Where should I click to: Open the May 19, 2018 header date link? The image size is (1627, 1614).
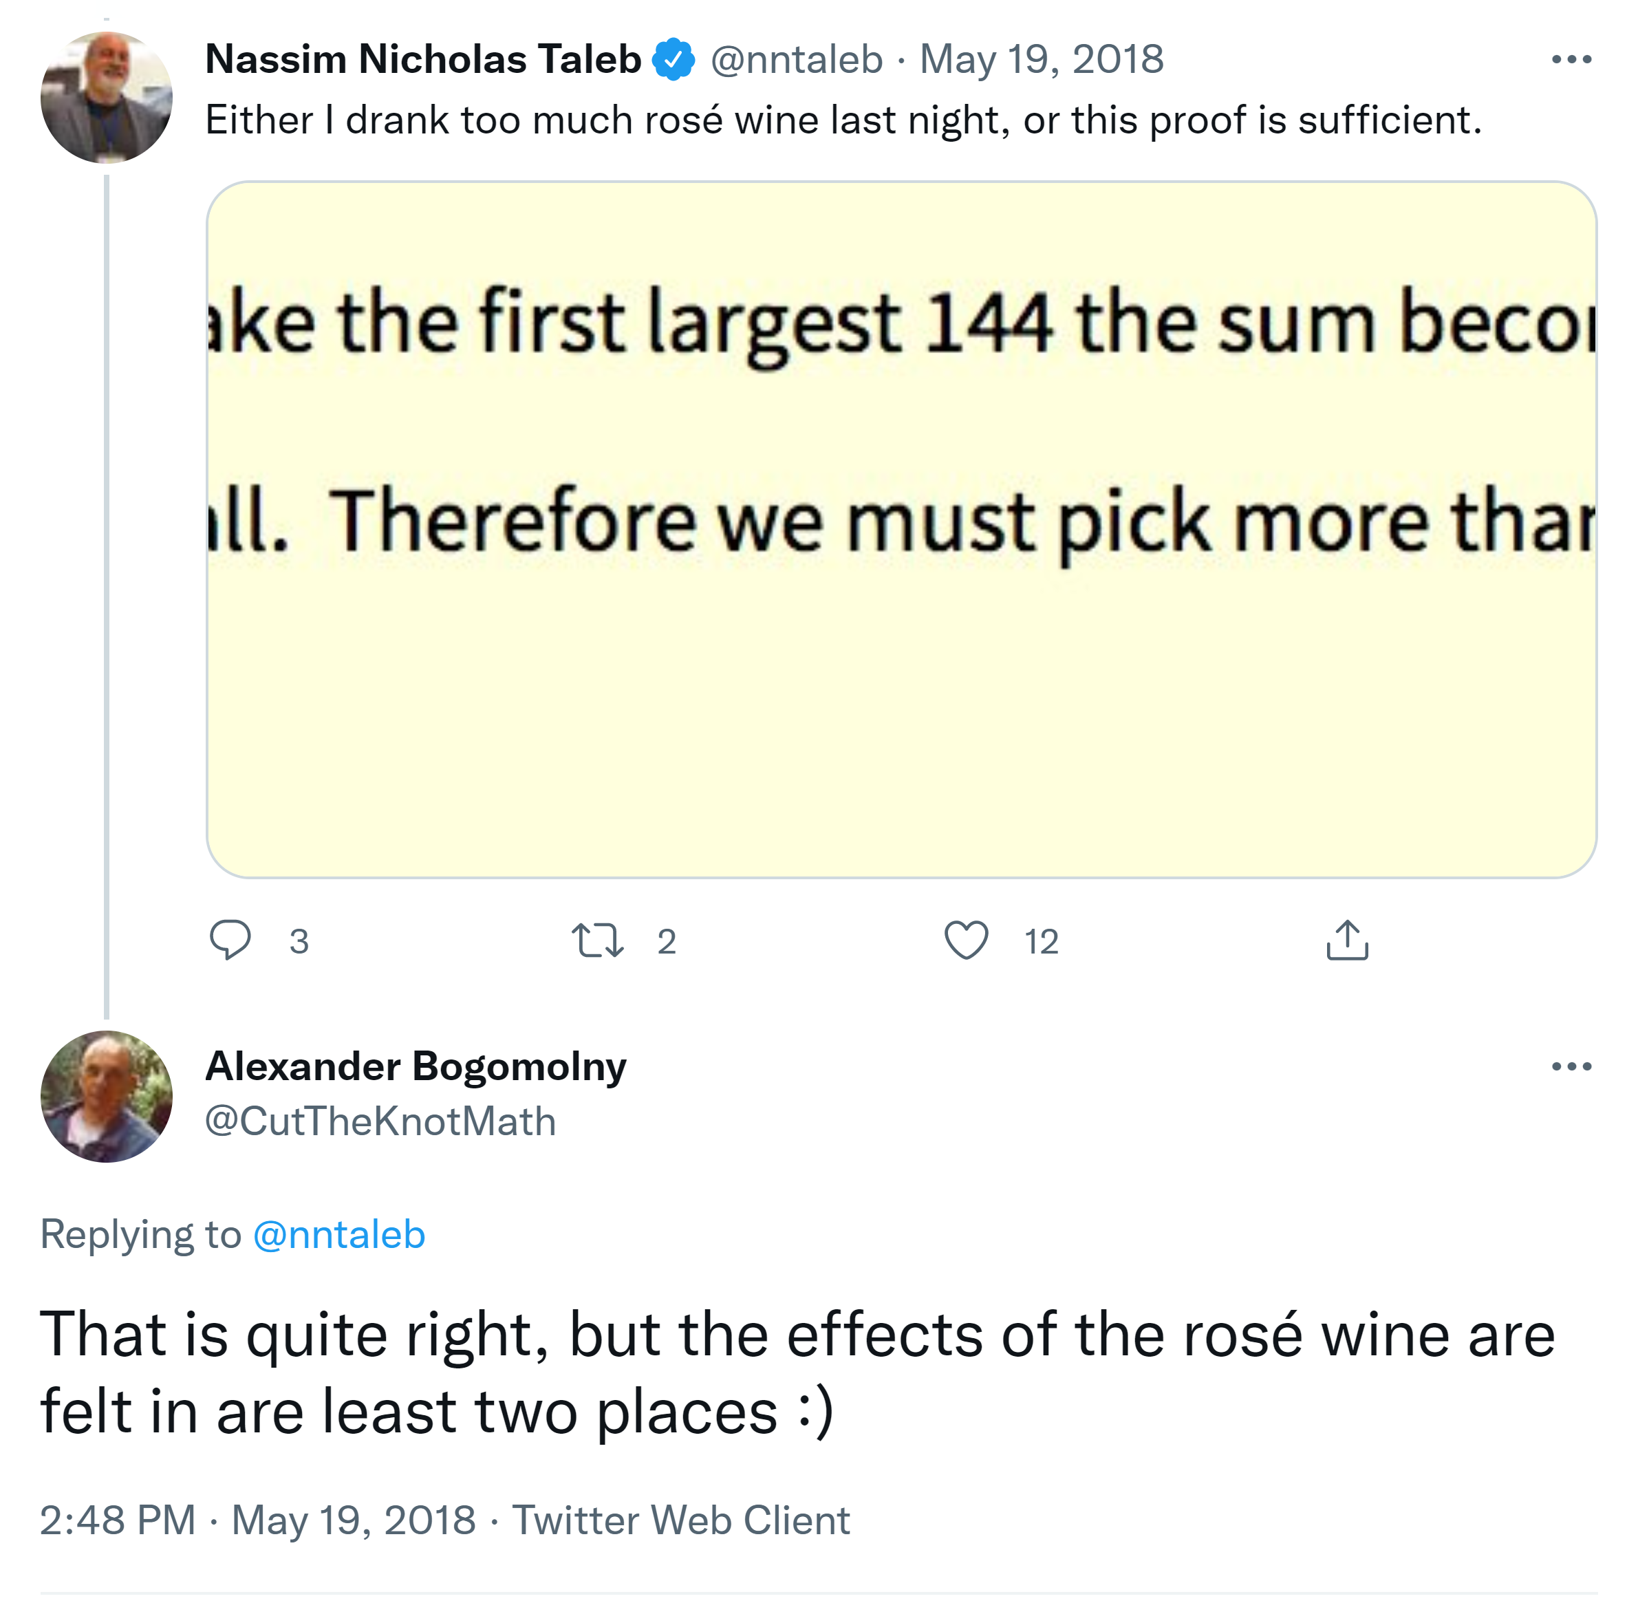pyautogui.click(x=1041, y=59)
